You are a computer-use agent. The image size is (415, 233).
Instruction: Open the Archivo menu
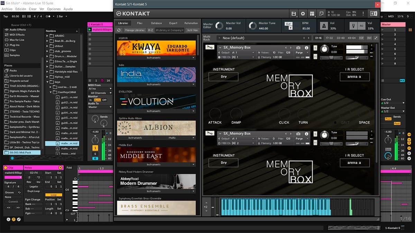coord(7,9)
